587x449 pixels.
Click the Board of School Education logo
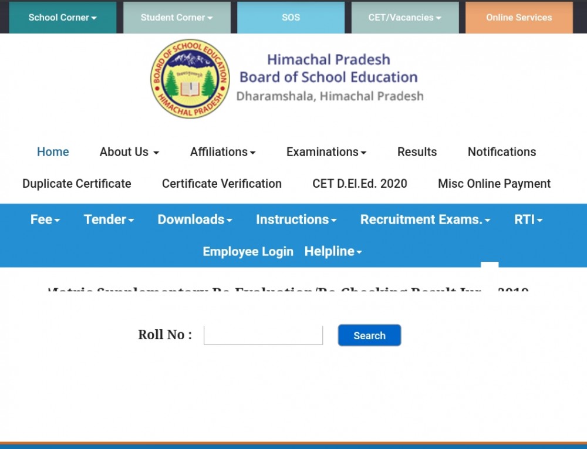click(x=190, y=79)
